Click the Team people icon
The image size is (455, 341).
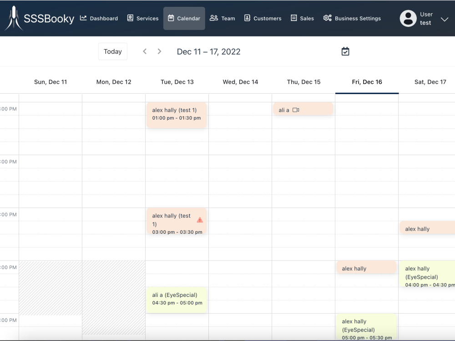pyautogui.click(x=214, y=18)
